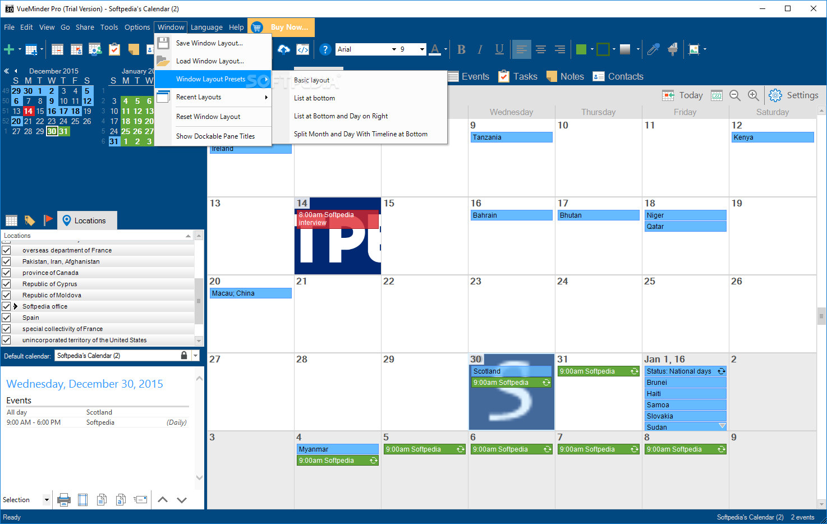Click the copy details pages icon
This screenshot has height=524, width=827.
point(102,499)
